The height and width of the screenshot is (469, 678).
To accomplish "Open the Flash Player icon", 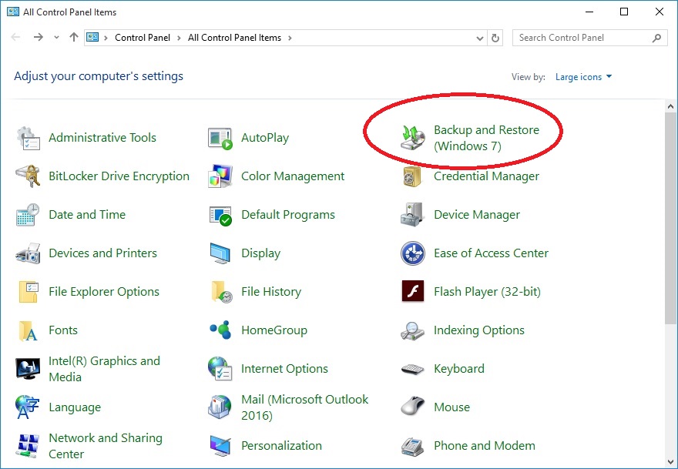I will click(413, 291).
